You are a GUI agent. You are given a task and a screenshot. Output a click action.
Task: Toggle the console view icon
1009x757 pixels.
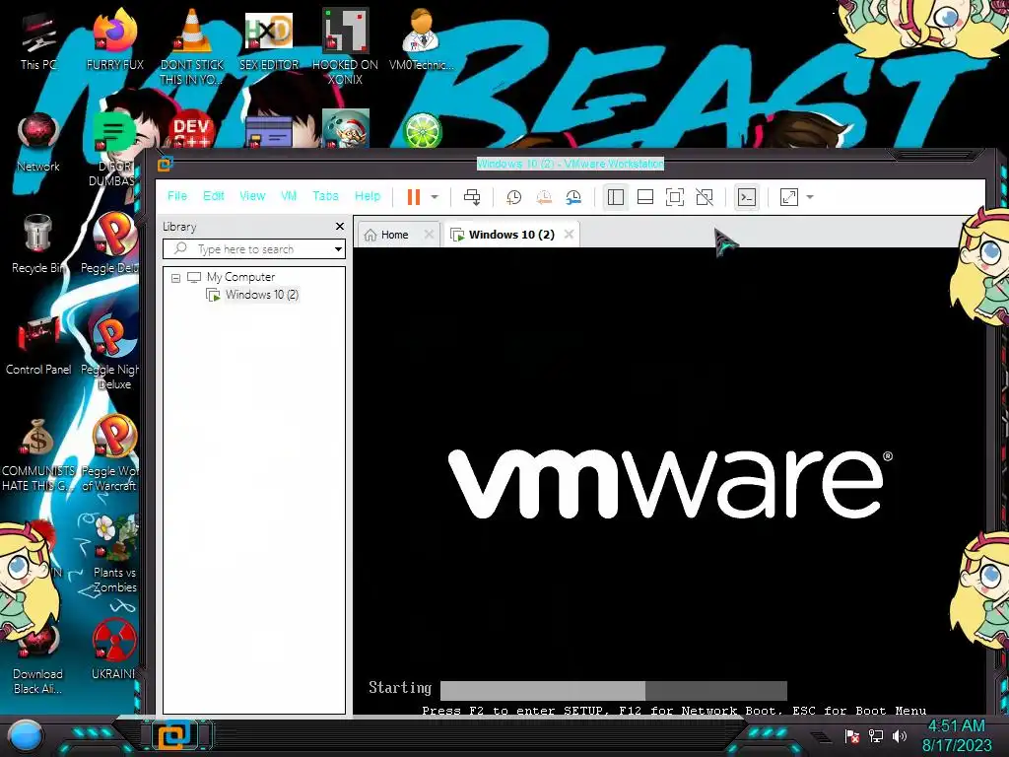click(x=747, y=197)
